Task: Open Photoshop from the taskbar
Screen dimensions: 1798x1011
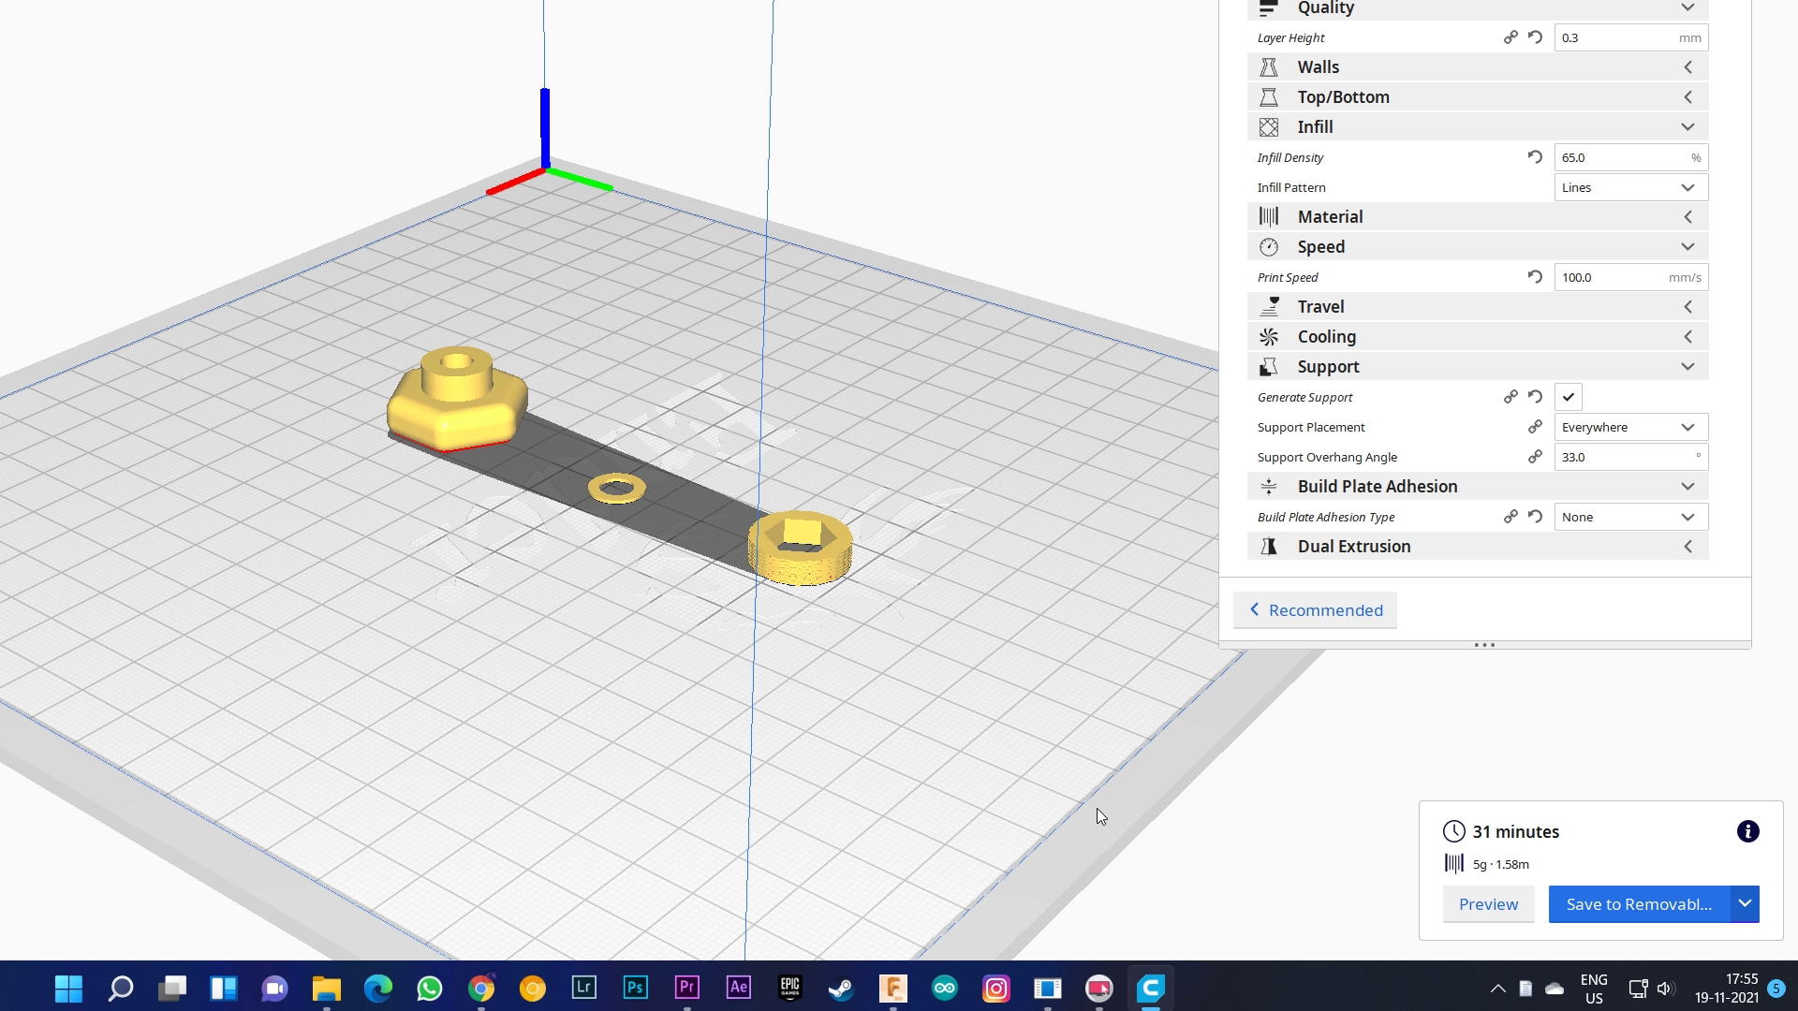Action: pyautogui.click(x=635, y=989)
